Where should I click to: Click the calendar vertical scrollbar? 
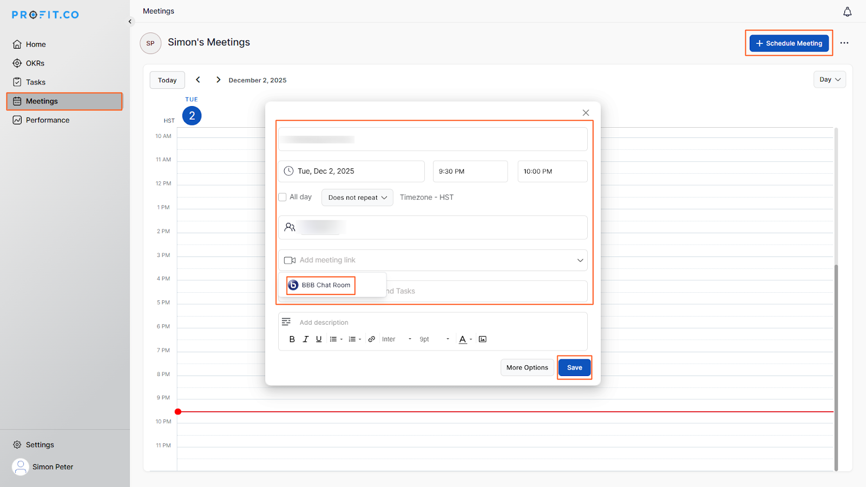[x=836, y=368]
